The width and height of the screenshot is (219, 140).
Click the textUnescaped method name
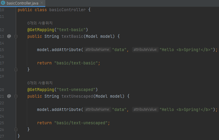coord(77,96)
